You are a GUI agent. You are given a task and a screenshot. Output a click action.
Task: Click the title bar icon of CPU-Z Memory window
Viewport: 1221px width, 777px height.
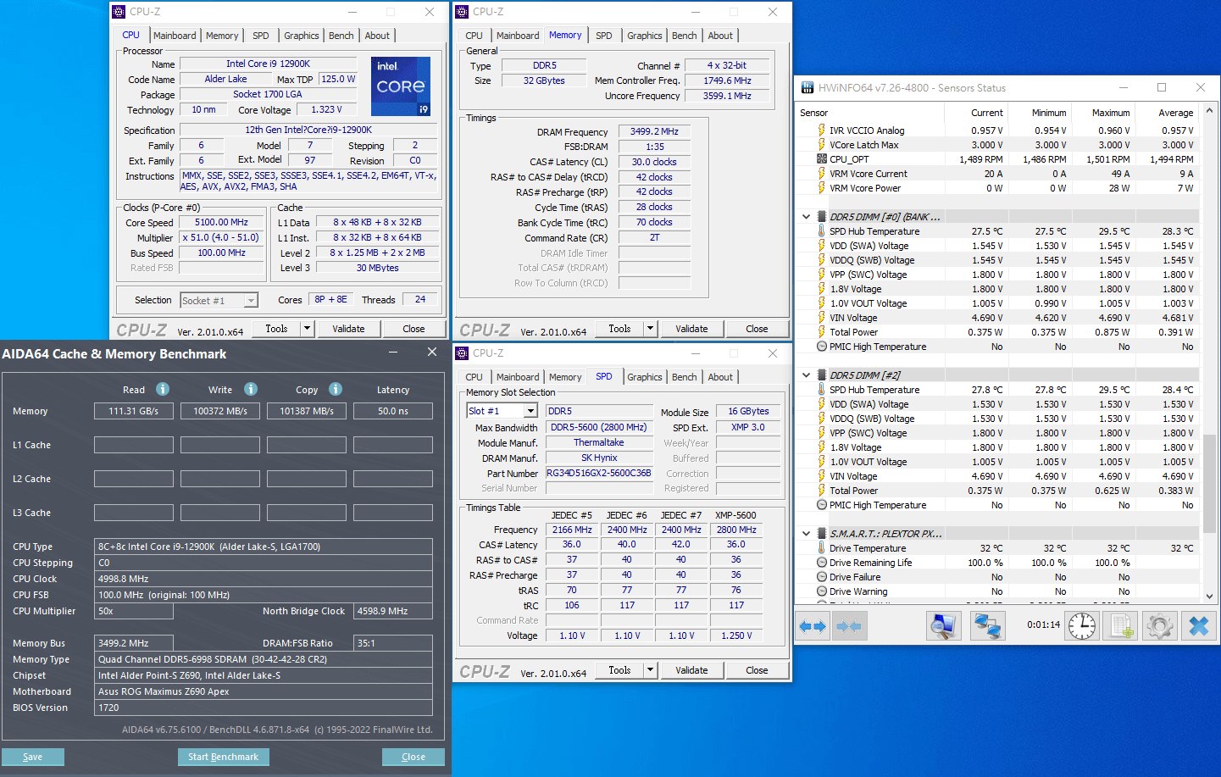point(462,12)
